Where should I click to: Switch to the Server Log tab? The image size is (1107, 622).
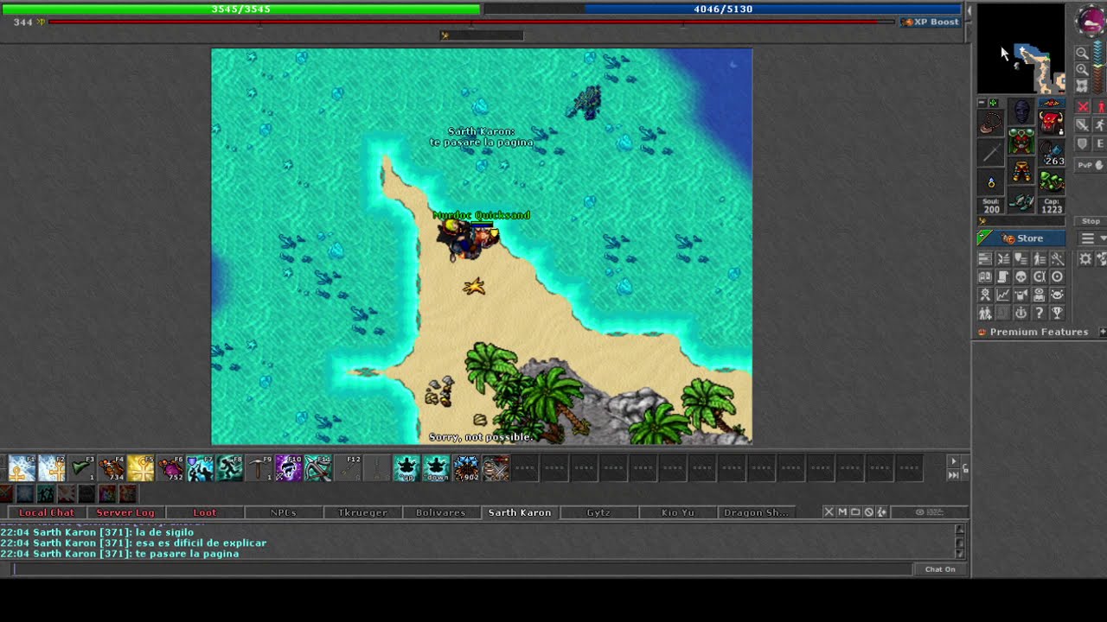125,512
